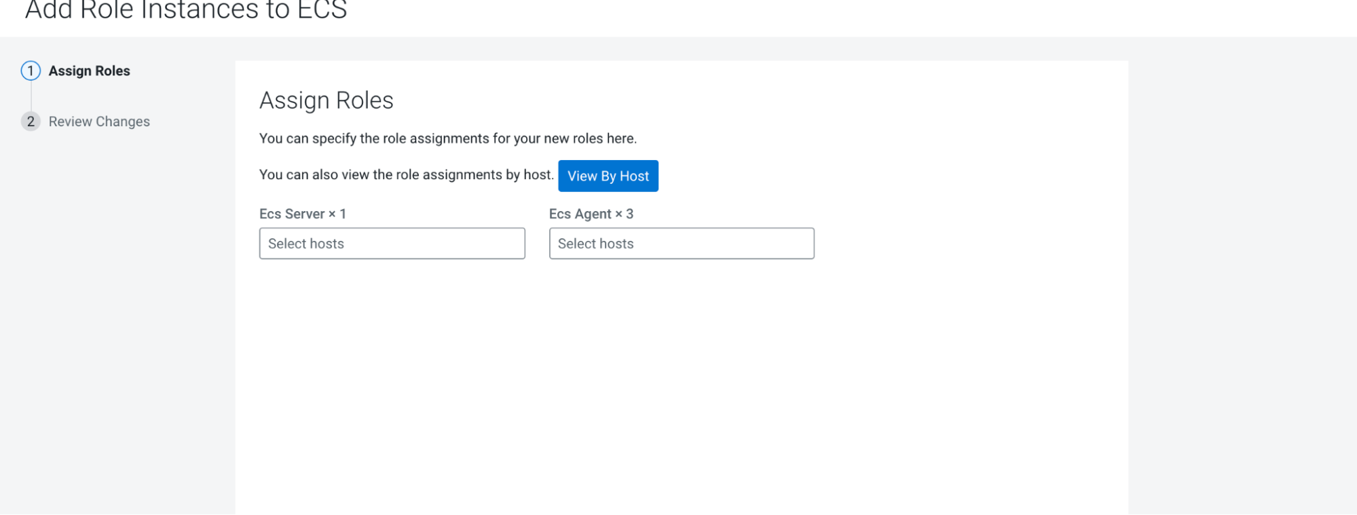Click the step 1 circle icon
The image size is (1357, 515).
(x=31, y=71)
